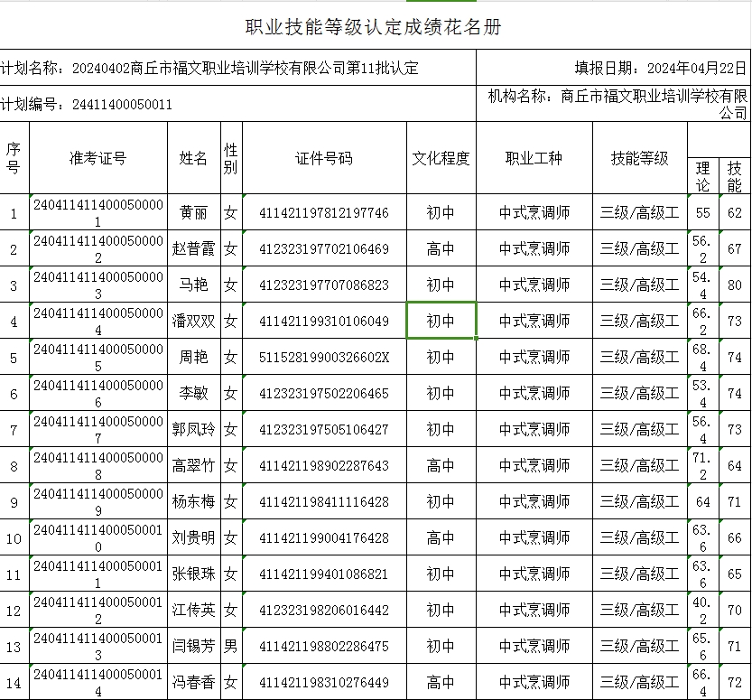Click the 理论 score sub-header
752x700 pixels.
[703, 176]
